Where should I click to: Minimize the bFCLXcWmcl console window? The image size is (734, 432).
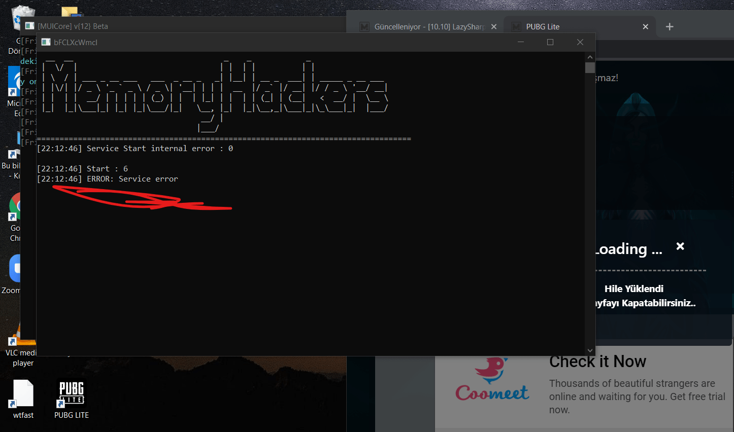[x=521, y=42]
